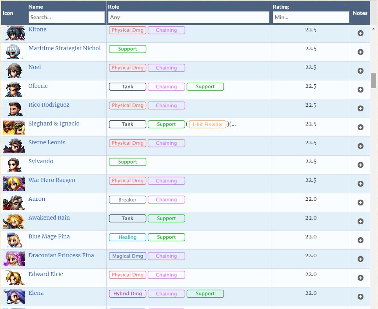This screenshot has width=378, height=309.
Task: Open the Elena unit page
Action: (36, 293)
